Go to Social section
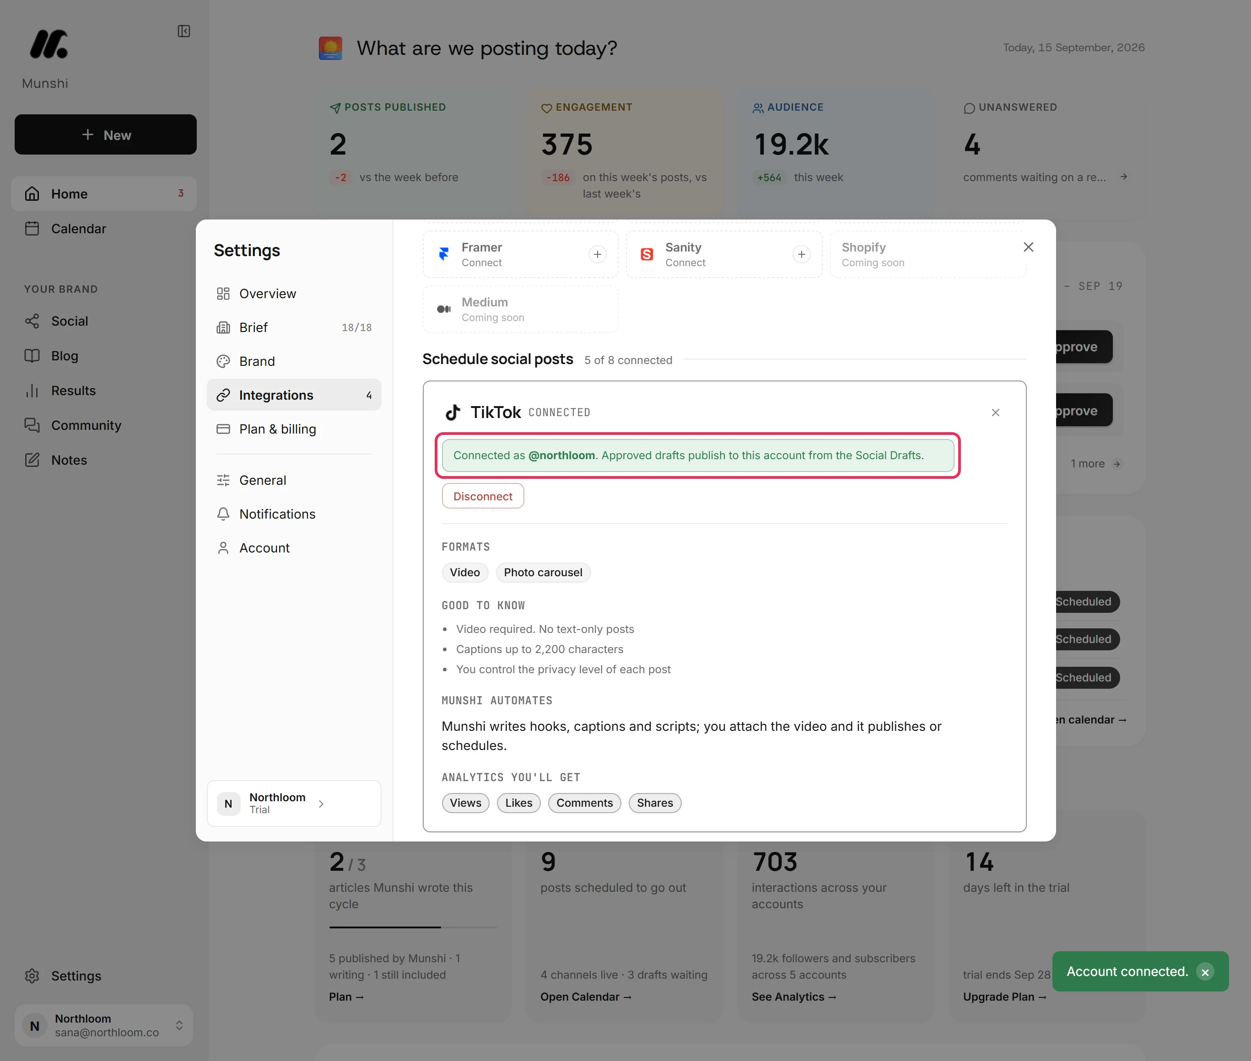Screen dimensions: 1251x1061 [103, 321]
